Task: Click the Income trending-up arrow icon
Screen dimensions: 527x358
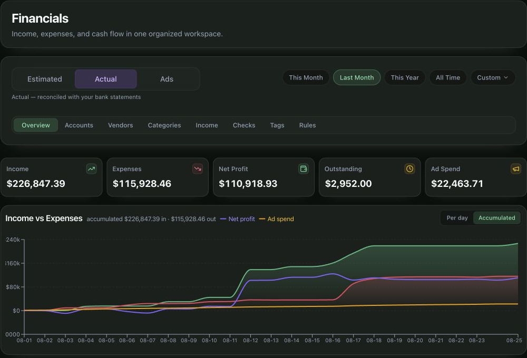Action: pyautogui.click(x=91, y=169)
